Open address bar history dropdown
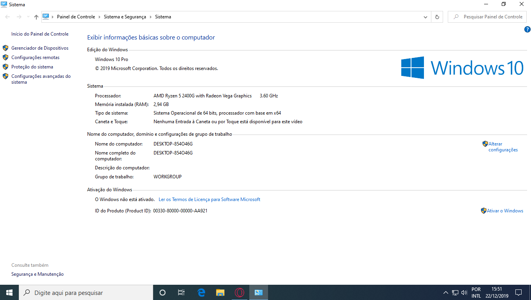531x300 pixels. tap(426, 17)
